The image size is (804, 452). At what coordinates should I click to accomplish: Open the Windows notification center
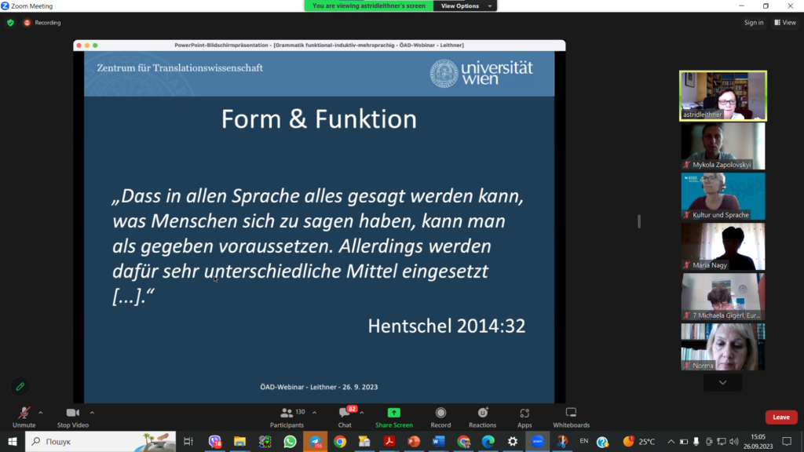tap(787, 441)
